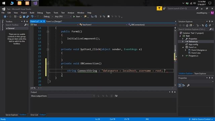Viewport: 215px width, 121px height.
Task: Click the search magnifier in Search Toolbox
Action: (x=26, y=25)
